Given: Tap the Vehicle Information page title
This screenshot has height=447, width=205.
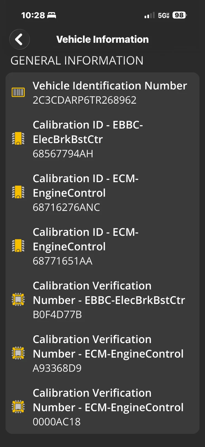Looking at the screenshot, I should click(x=102, y=39).
